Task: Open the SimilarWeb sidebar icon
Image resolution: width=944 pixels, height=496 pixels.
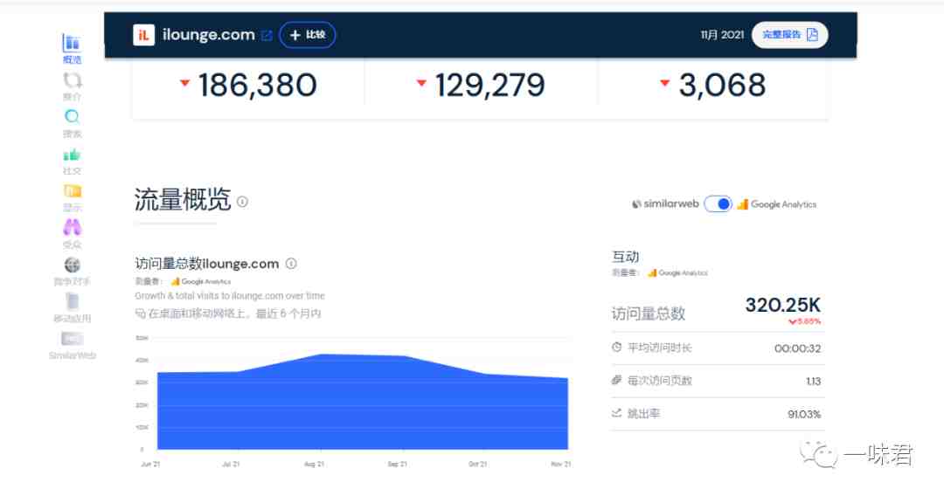Action: [x=73, y=339]
